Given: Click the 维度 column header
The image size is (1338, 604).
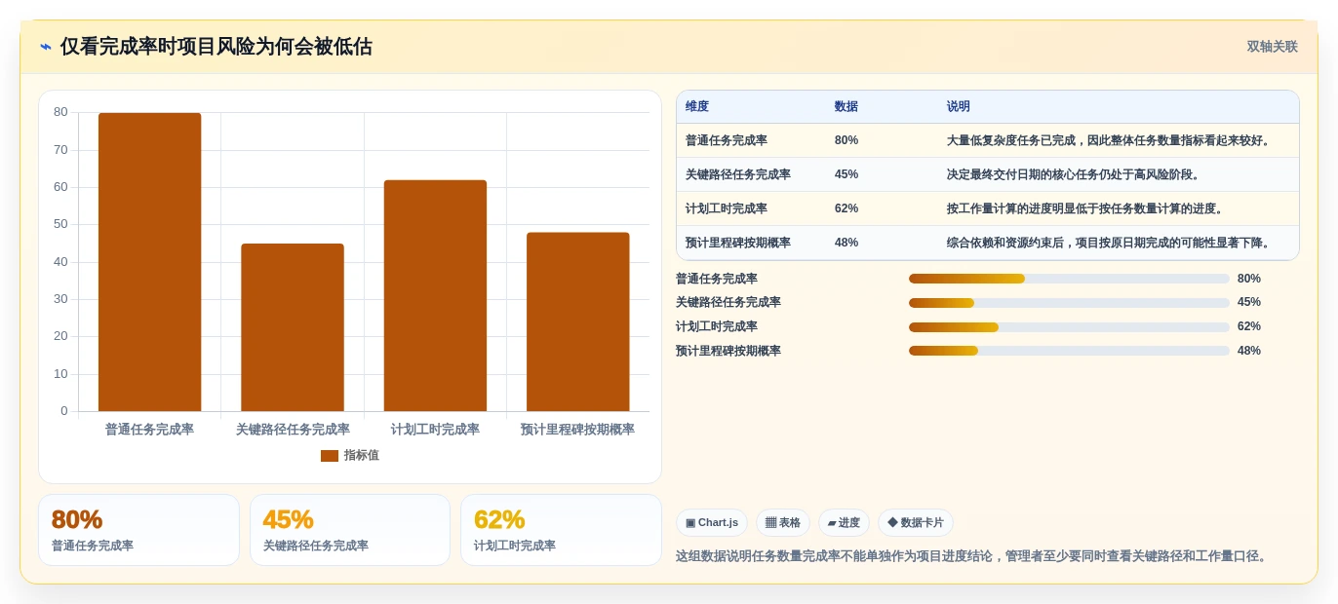Looking at the screenshot, I should tap(697, 107).
